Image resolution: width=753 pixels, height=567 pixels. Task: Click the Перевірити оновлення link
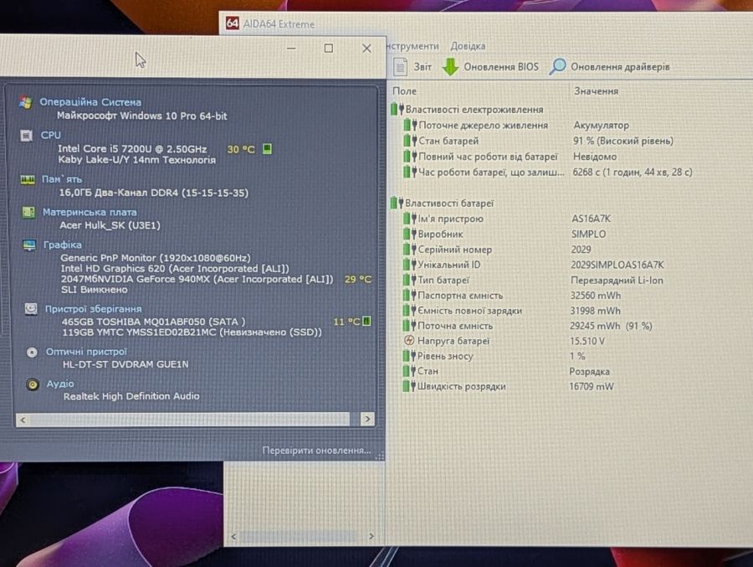pyautogui.click(x=316, y=451)
